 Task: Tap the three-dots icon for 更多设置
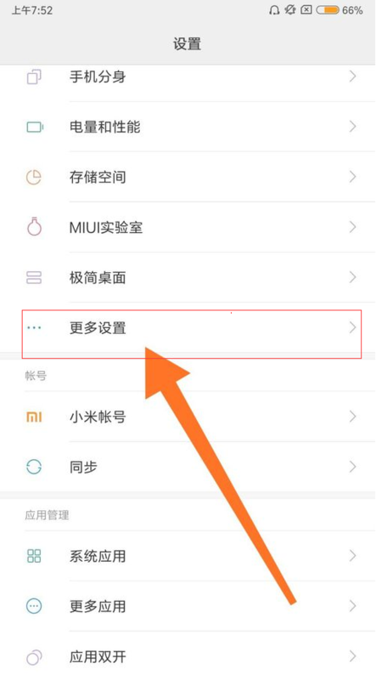click(x=34, y=328)
